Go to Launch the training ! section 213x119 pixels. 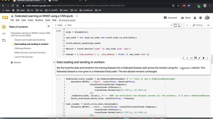point(24,57)
